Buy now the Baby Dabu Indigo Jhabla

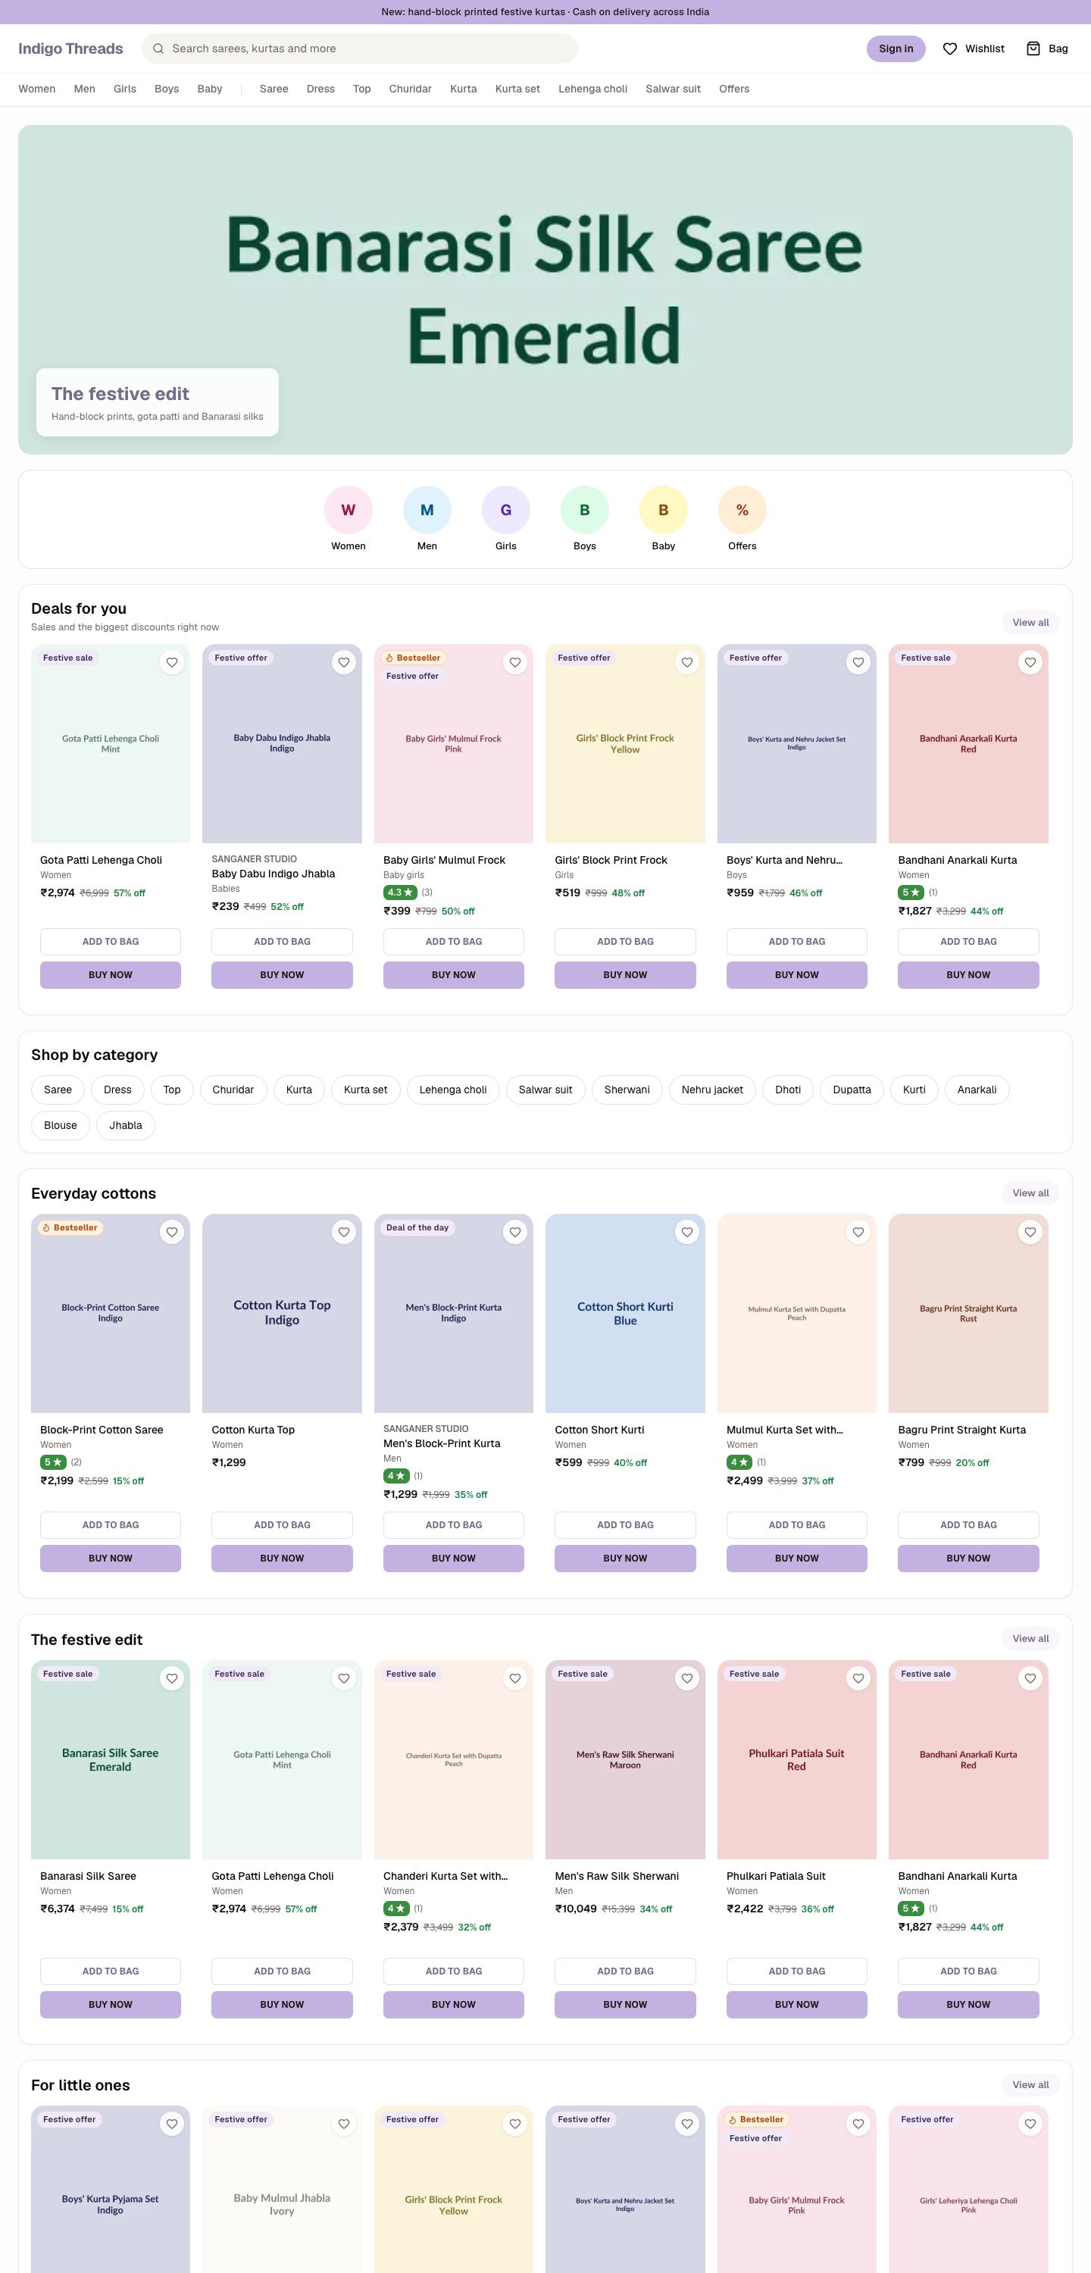click(x=282, y=975)
